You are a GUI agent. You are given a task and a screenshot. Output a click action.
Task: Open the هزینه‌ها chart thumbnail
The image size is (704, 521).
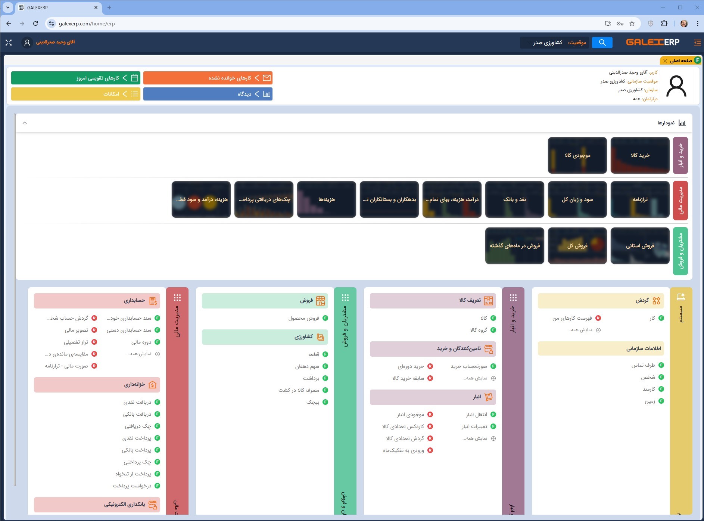tap(327, 199)
